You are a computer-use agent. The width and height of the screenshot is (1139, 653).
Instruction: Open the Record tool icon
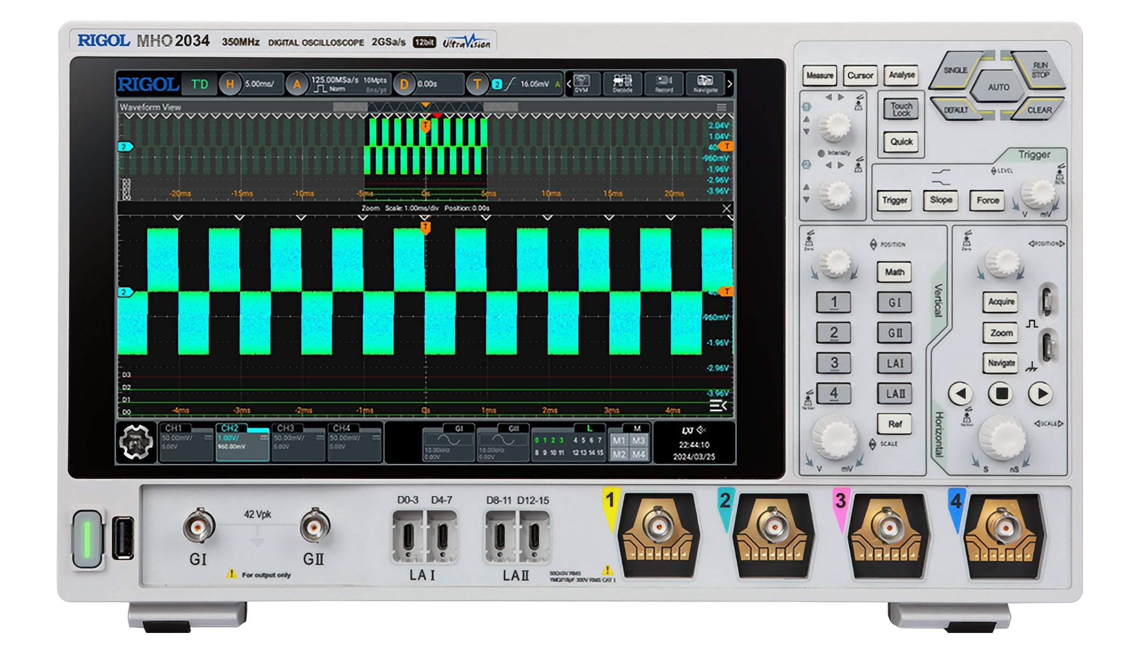pyautogui.click(x=664, y=83)
